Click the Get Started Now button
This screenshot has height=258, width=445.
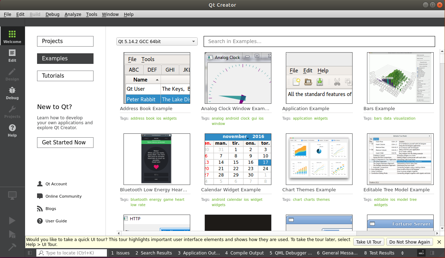click(x=65, y=143)
